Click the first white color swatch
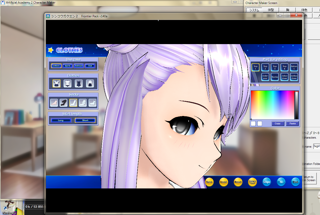The image size is (320, 215). 253,124
